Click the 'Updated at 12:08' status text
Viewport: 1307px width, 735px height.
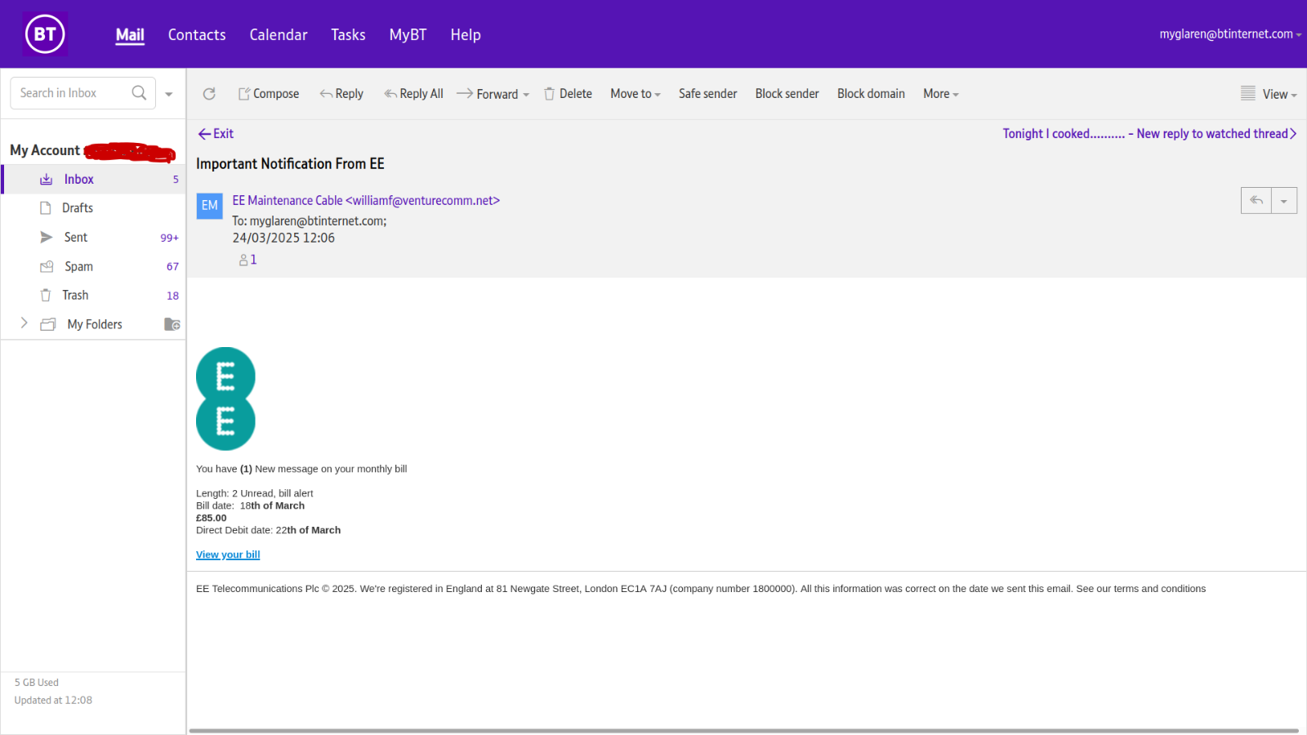coord(53,701)
